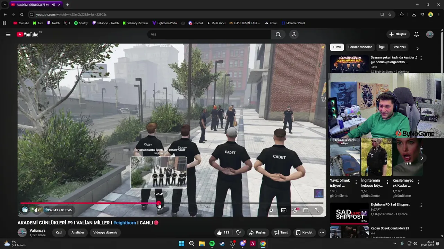Open YouTube notifications bell
444x249 pixels.
[417, 34]
